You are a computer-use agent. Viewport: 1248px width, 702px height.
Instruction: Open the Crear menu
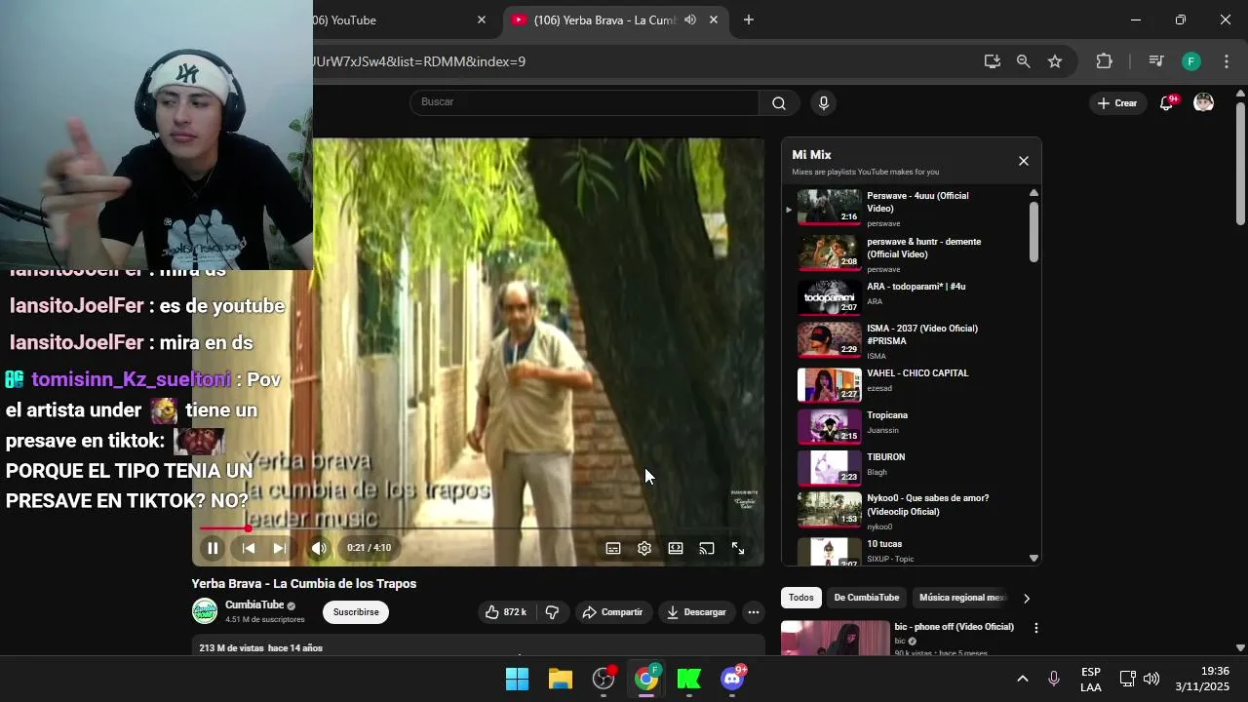1117,102
